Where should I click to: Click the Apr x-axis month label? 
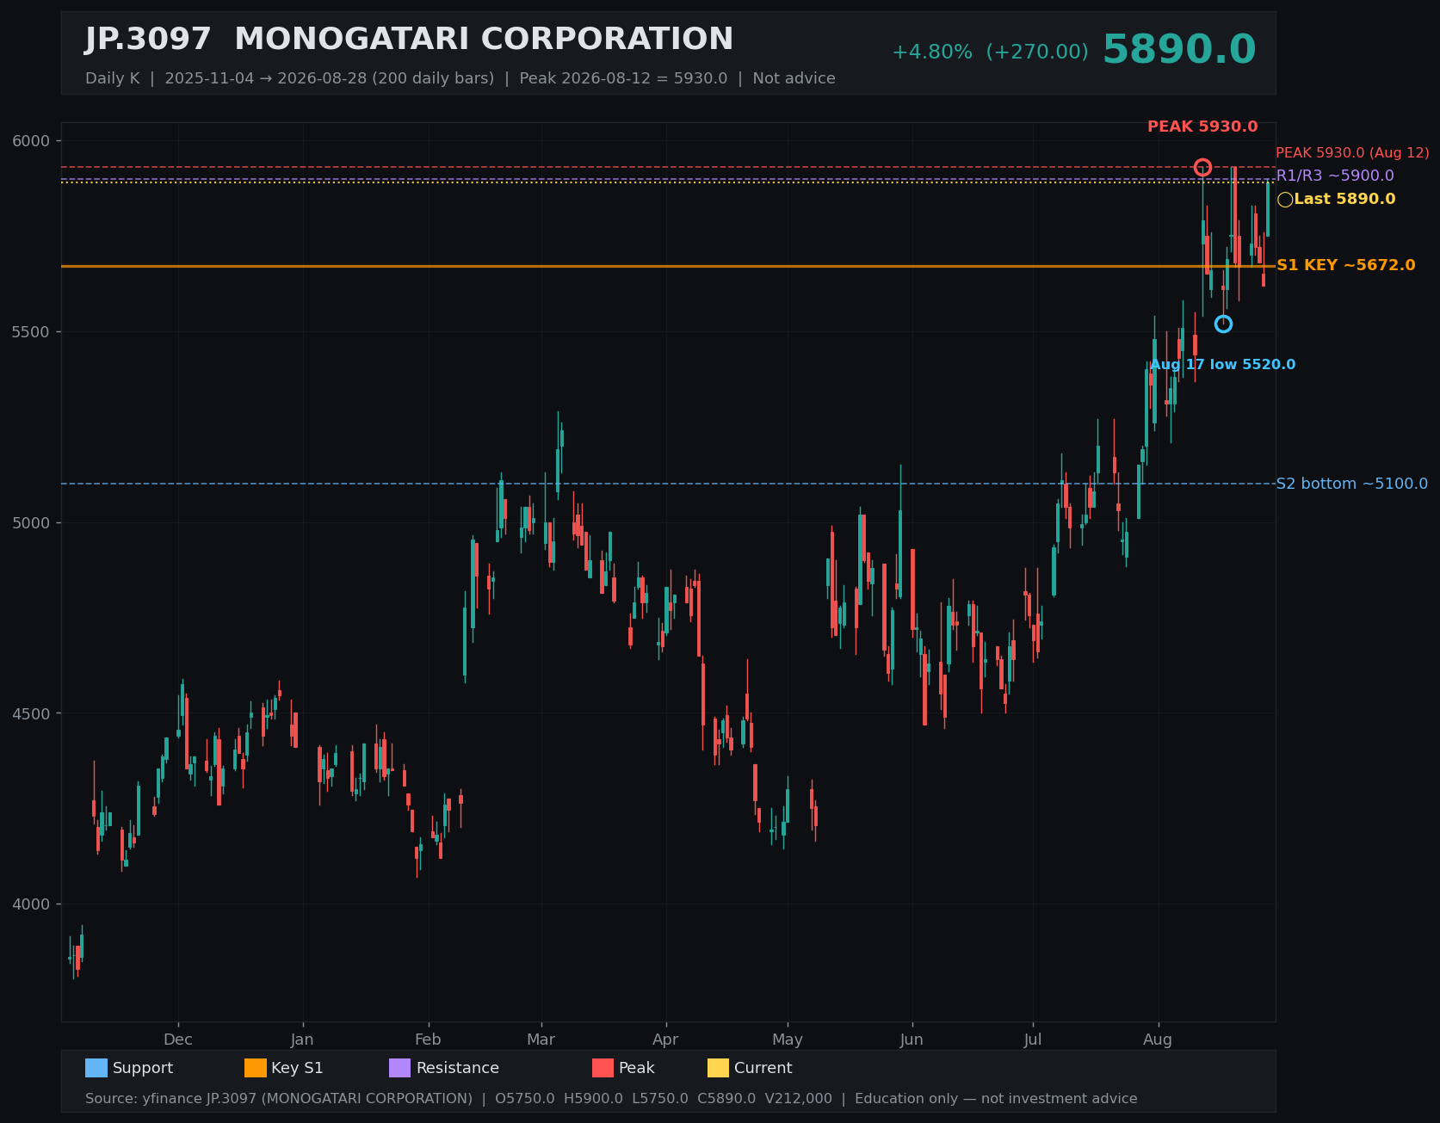click(x=665, y=1040)
